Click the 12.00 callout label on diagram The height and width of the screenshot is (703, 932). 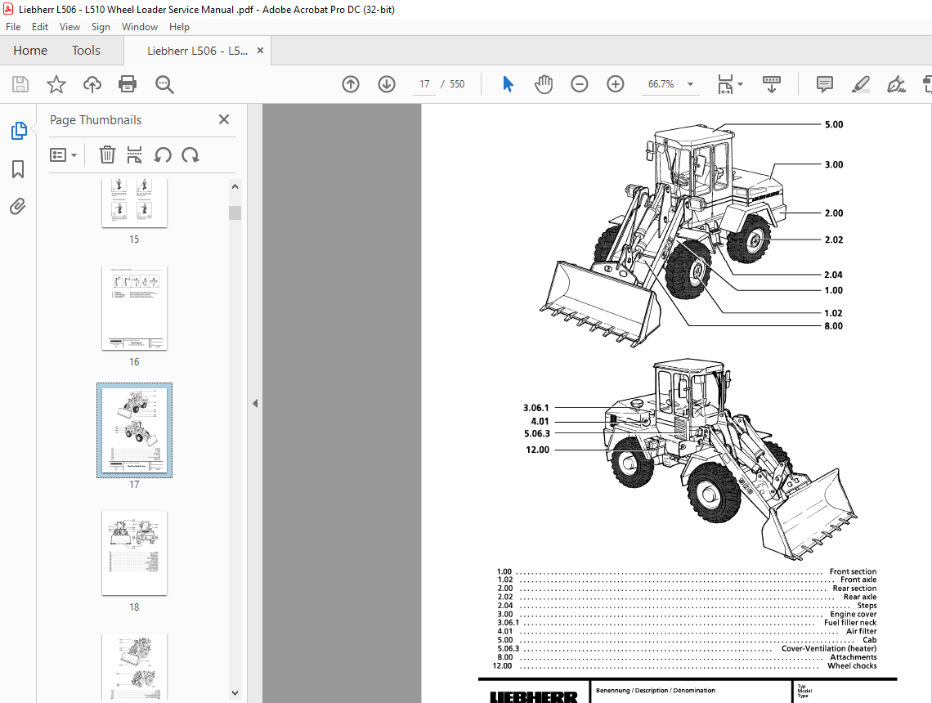pyautogui.click(x=537, y=450)
